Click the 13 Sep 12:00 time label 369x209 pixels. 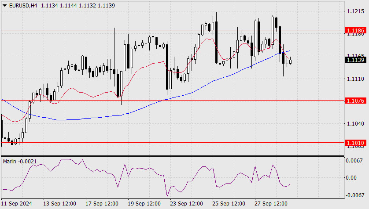[59, 203]
